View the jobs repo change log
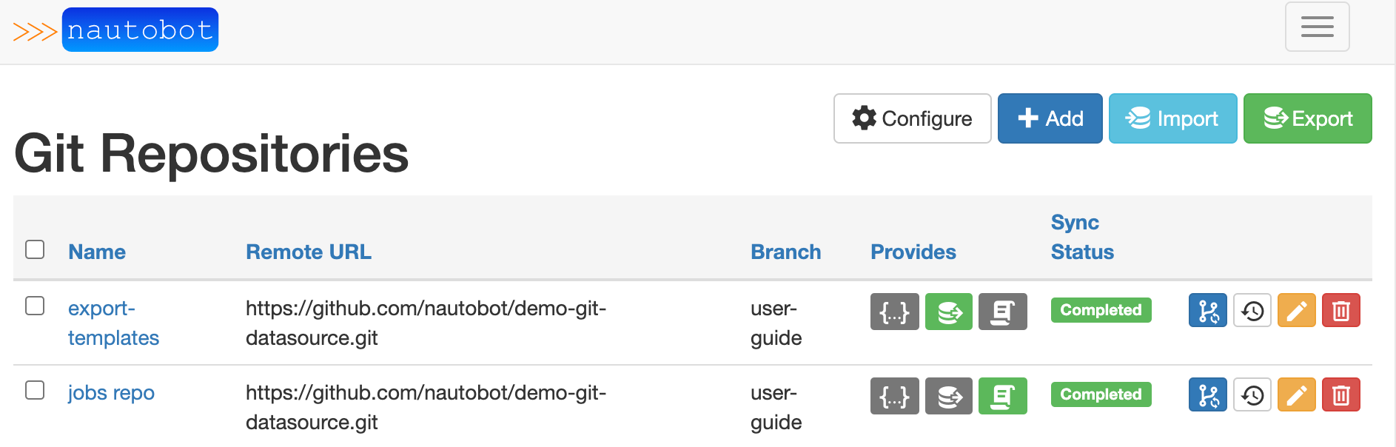This screenshot has width=1396, height=447. point(1252,395)
